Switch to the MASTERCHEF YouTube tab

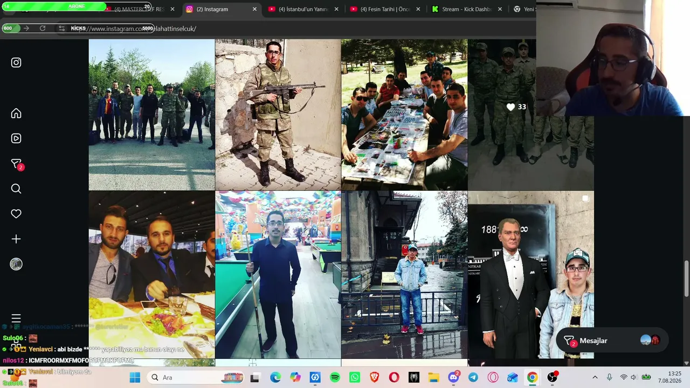click(x=139, y=9)
